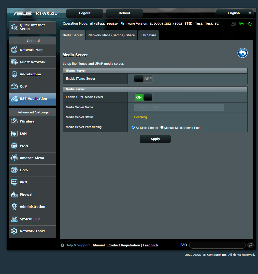258x274 pixels.
Task: Click the Administration gear icon
Action: 14,207
